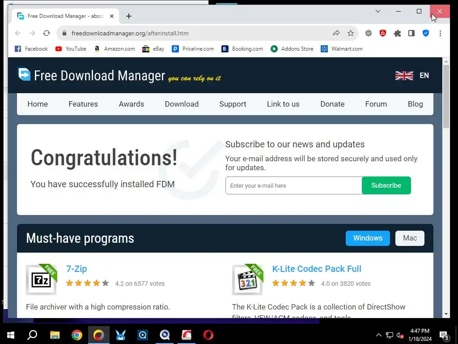Open the Download menu item
Viewport: 458px width, 344px height.
182,104
